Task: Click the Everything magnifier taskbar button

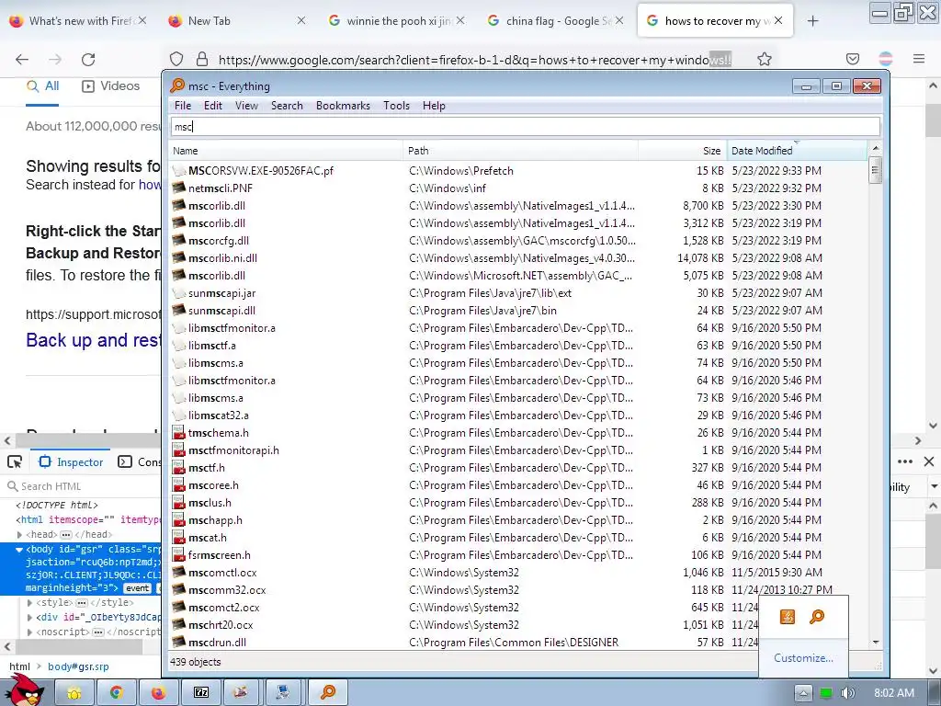Action: pos(328,693)
